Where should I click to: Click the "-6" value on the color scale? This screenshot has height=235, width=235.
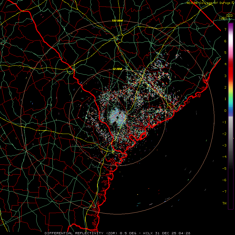[x=224, y=180]
